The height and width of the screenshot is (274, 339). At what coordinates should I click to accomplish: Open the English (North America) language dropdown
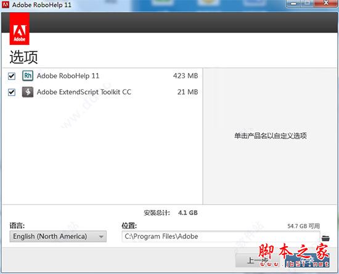[x=58, y=236]
